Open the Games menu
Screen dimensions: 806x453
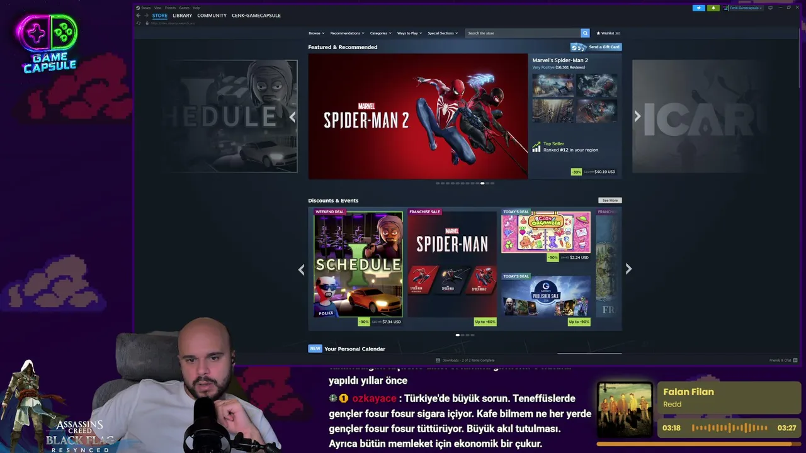[184, 8]
